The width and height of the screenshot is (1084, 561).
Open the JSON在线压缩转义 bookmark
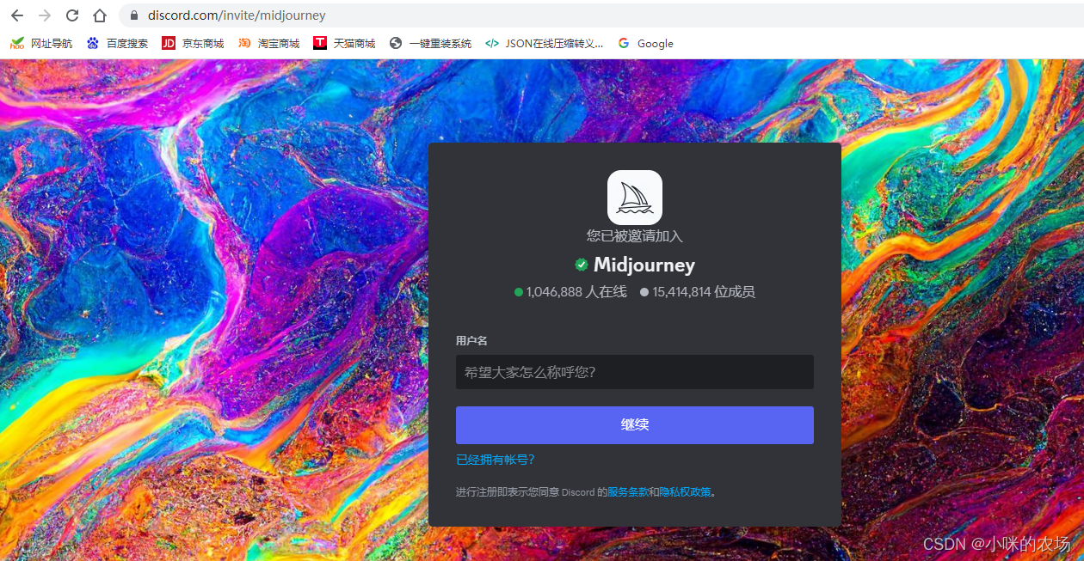point(492,42)
